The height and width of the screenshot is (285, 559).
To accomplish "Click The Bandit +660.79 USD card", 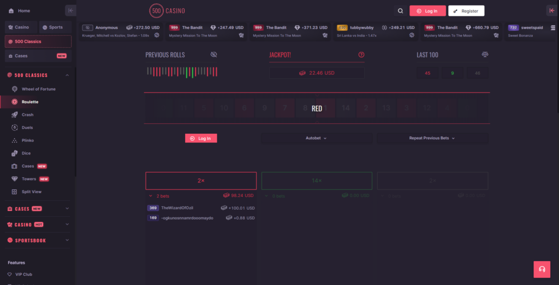I will tap(461, 31).
